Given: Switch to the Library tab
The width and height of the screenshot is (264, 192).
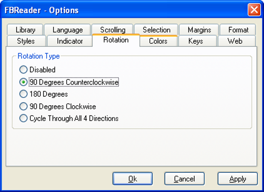Looking at the screenshot, I should [25, 30].
